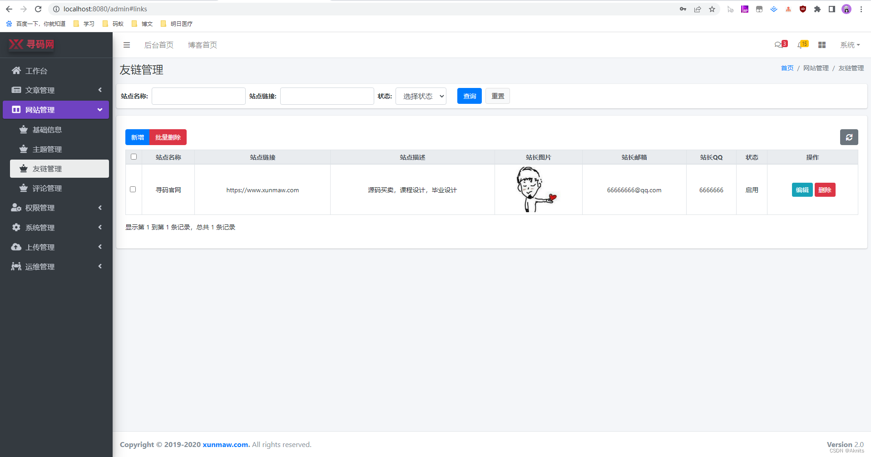Click the purple RP extension icon

tap(745, 9)
